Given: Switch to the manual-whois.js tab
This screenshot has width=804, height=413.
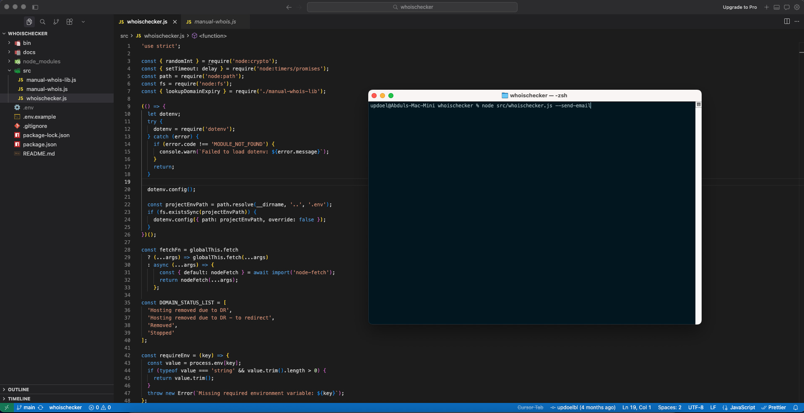Looking at the screenshot, I should pyautogui.click(x=215, y=22).
